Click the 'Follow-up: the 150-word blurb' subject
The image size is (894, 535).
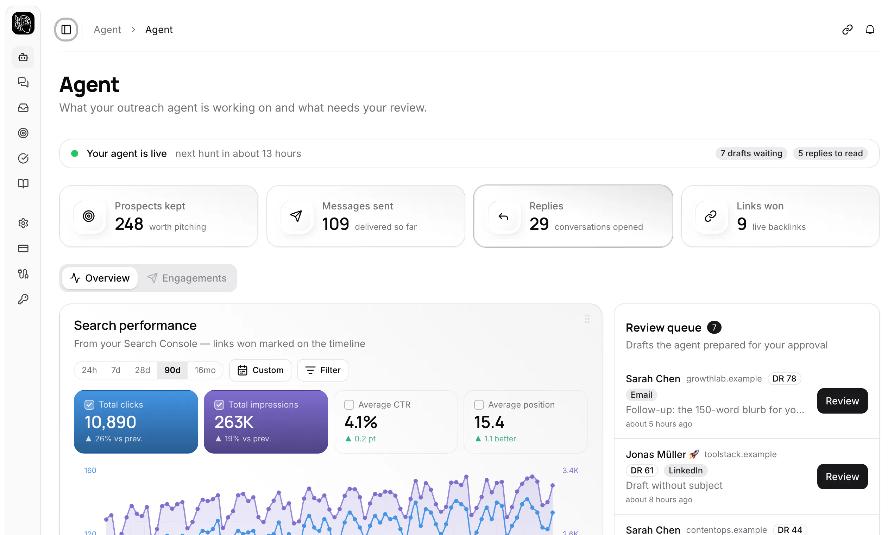[x=715, y=410]
